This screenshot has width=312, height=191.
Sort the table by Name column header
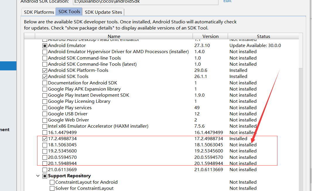114,36
